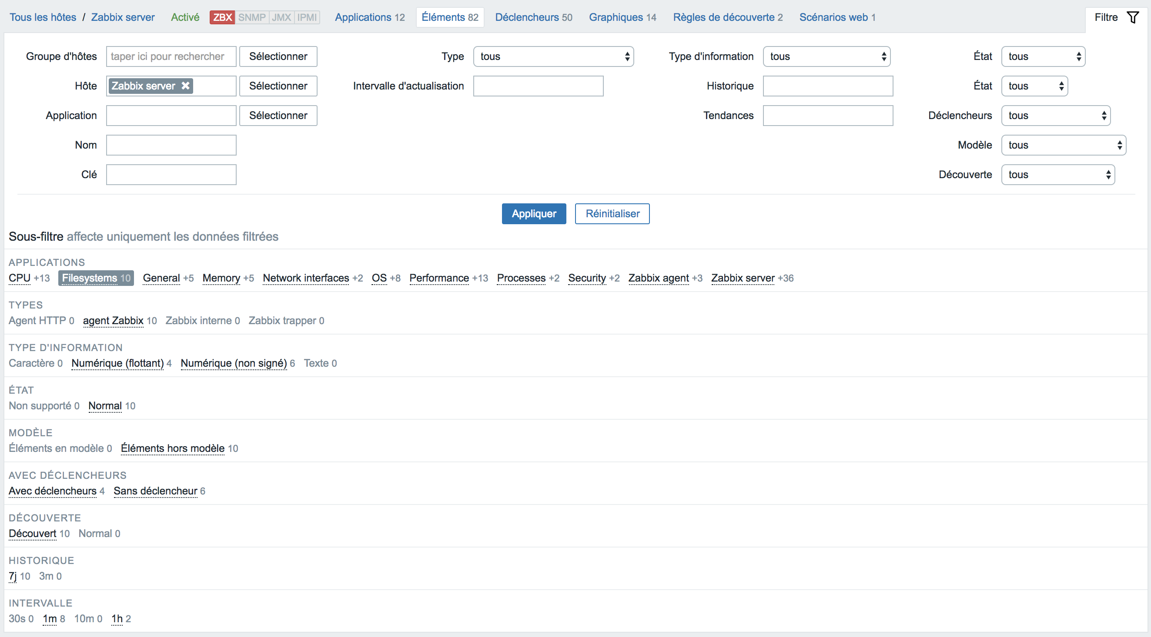Open the Type dropdown
The width and height of the screenshot is (1151, 637).
coord(554,56)
